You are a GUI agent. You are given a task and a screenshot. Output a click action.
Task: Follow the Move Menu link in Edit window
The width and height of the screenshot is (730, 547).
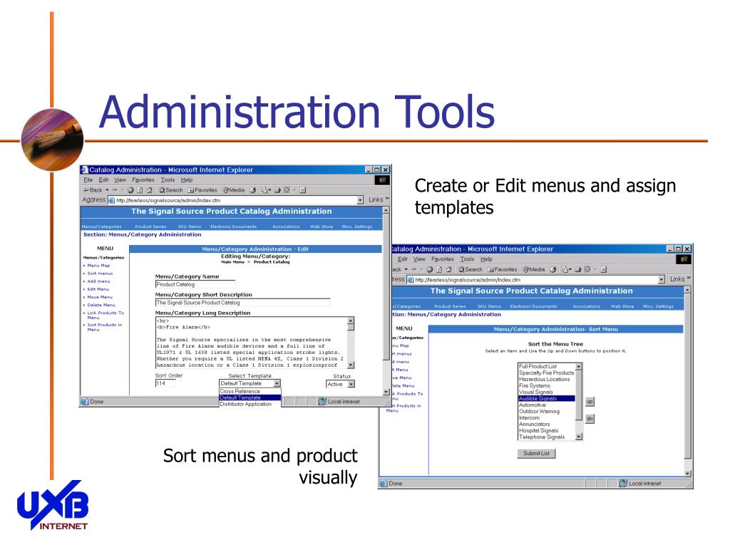pos(100,297)
